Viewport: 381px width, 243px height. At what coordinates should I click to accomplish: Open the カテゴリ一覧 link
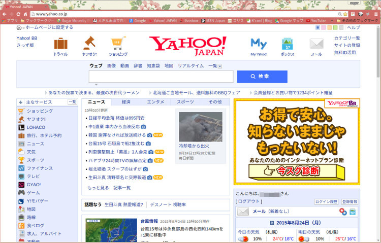[x=347, y=38]
